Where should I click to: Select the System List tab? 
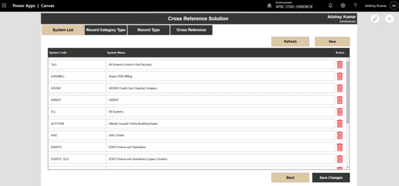(x=63, y=30)
